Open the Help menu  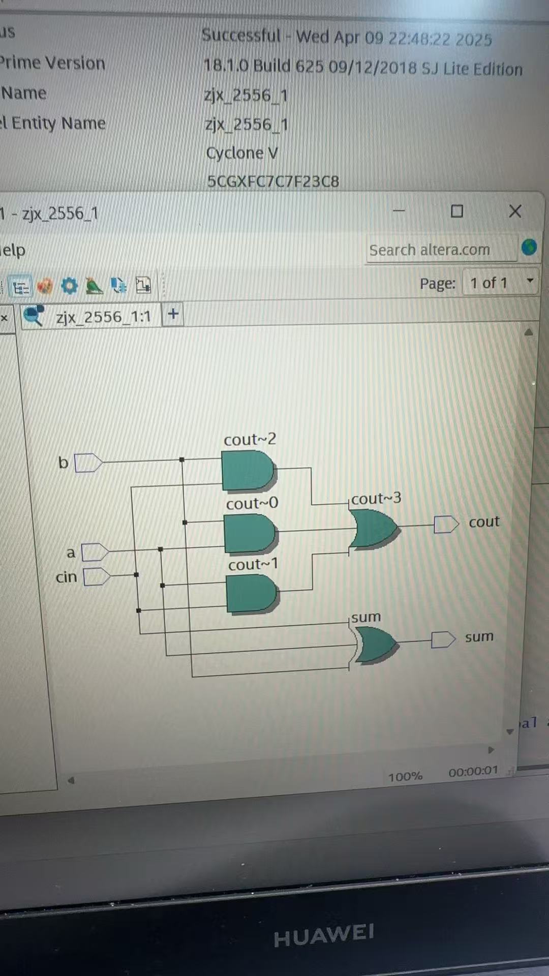pyautogui.click(x=13, y=251)
